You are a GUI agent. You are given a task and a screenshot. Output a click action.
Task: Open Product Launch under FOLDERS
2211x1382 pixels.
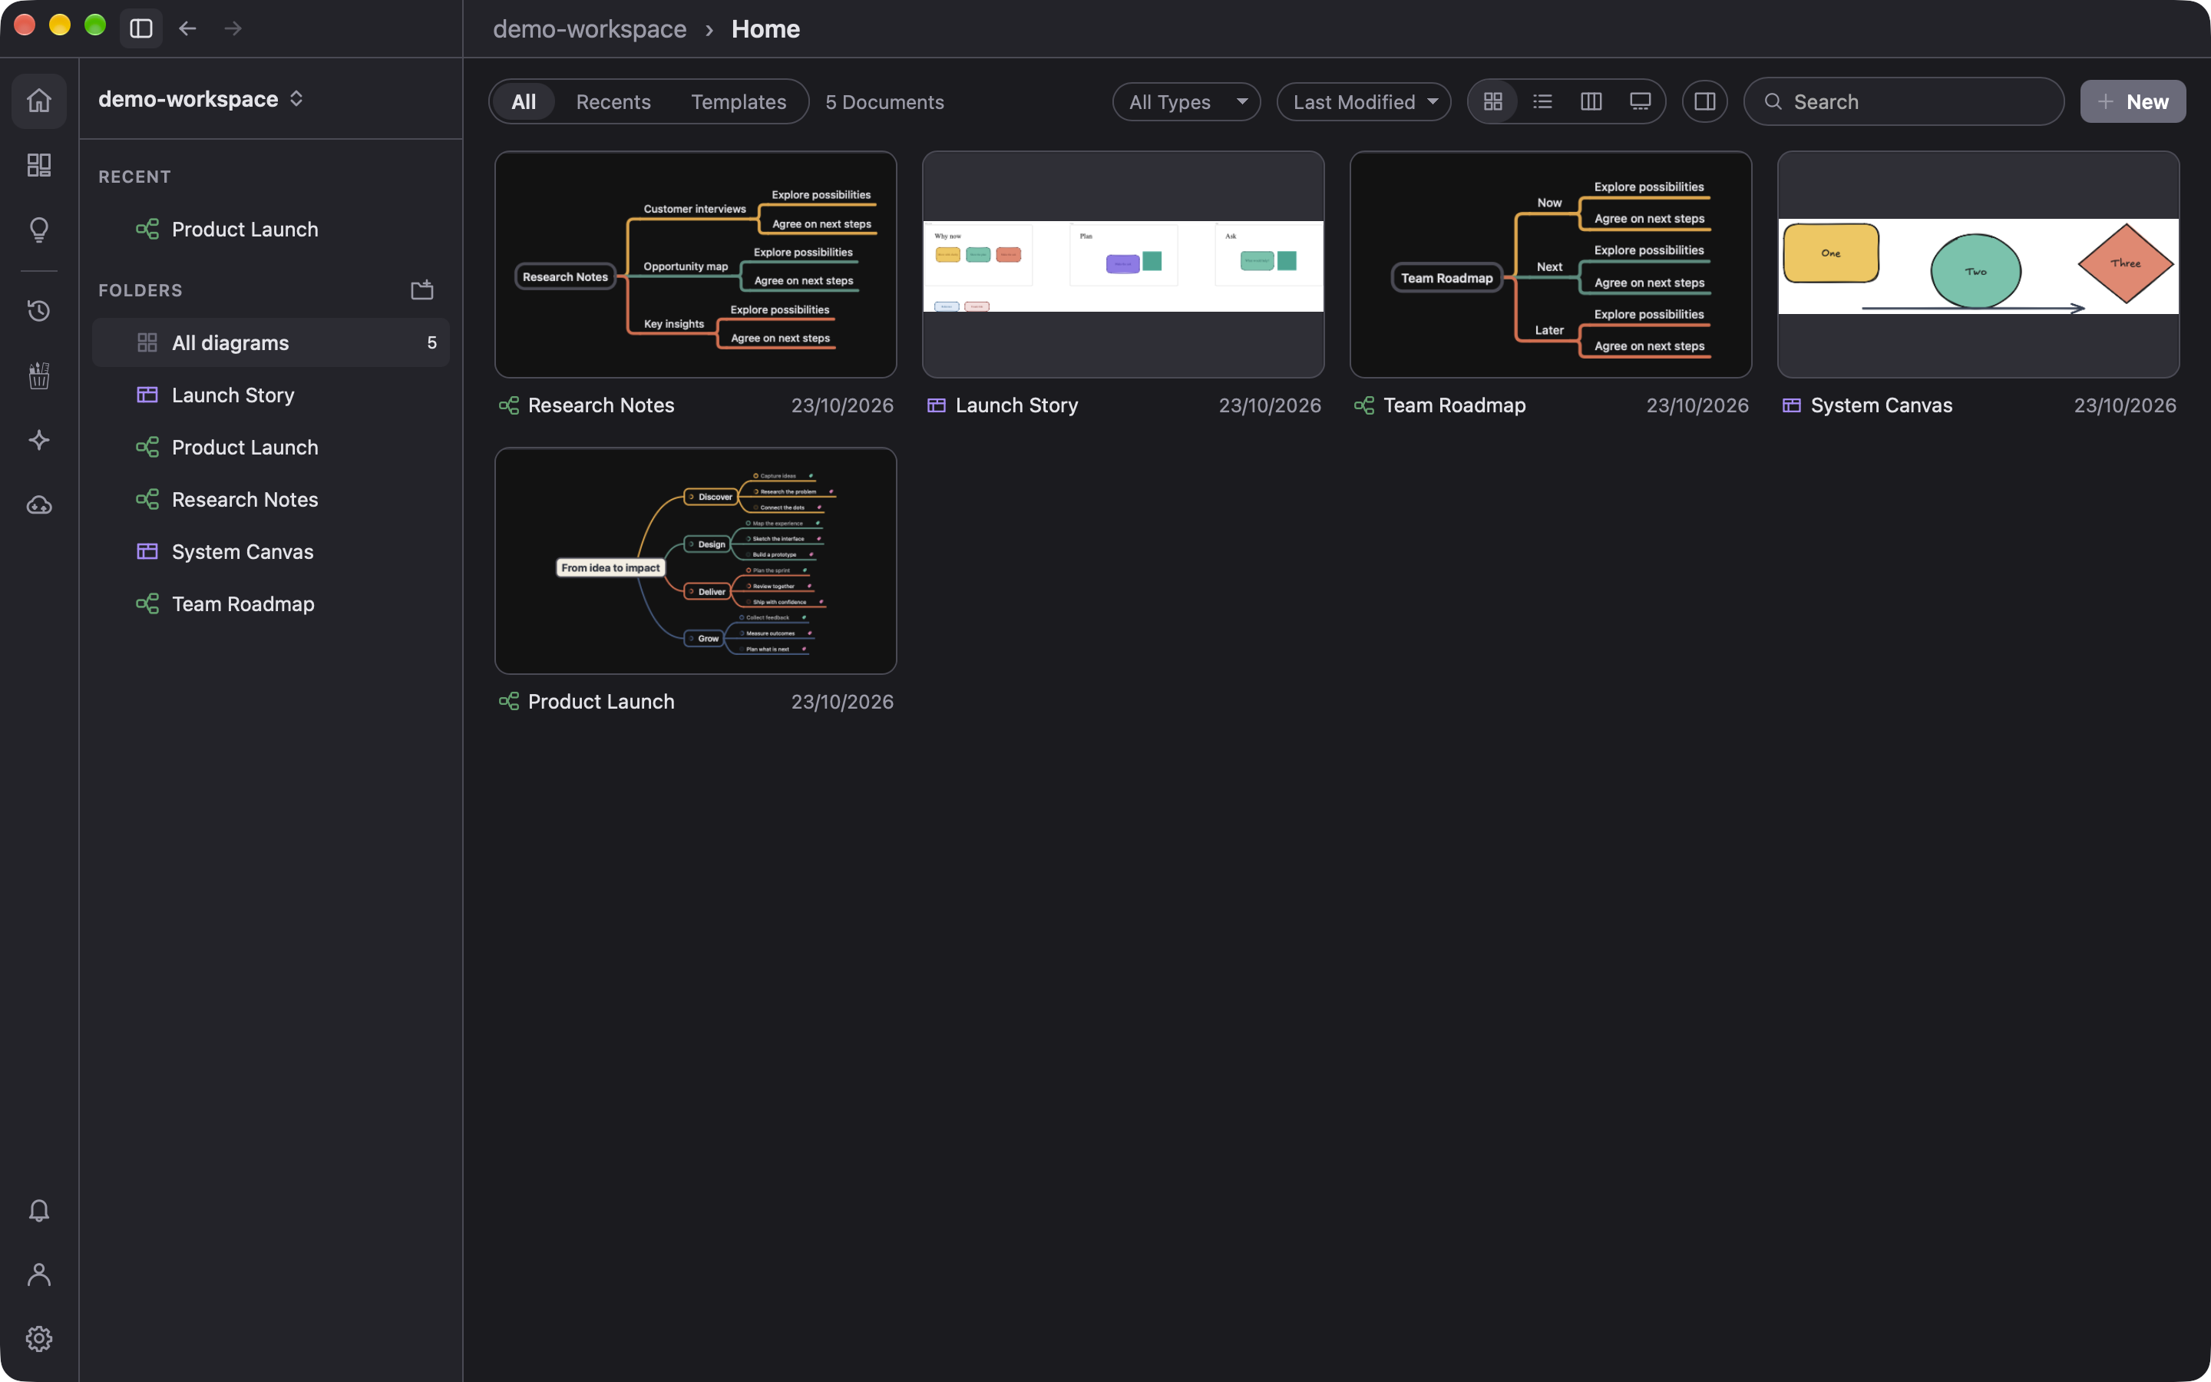[271, 447]
